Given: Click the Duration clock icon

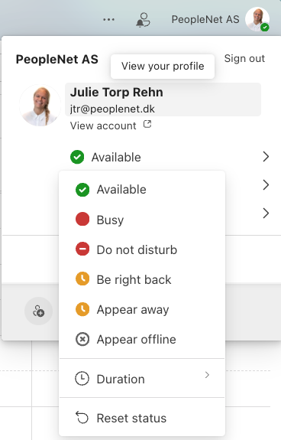Looking at the screenshot, I should (x=82, y=379).
